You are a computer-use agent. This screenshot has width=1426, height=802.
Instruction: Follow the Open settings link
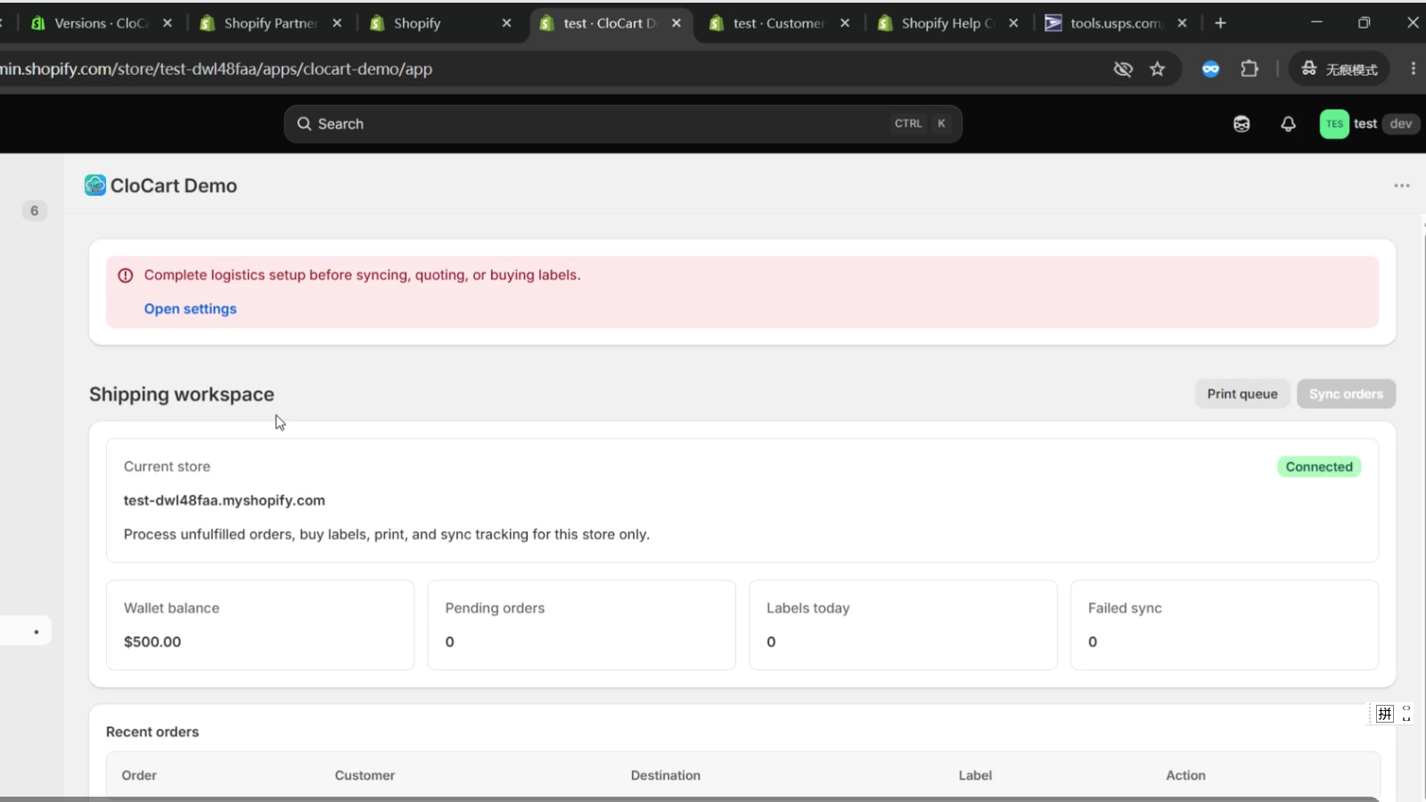[x=191, y=308]
